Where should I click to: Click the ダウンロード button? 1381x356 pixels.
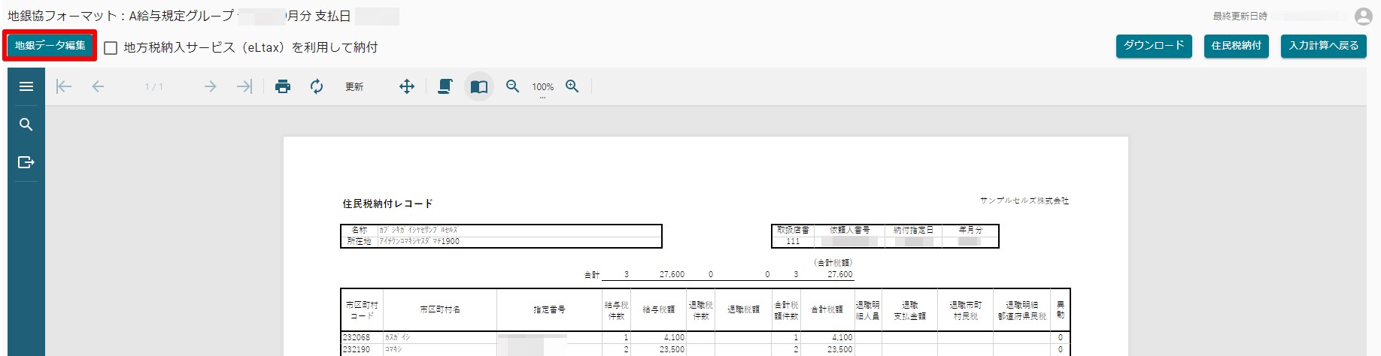[1154, 46]
